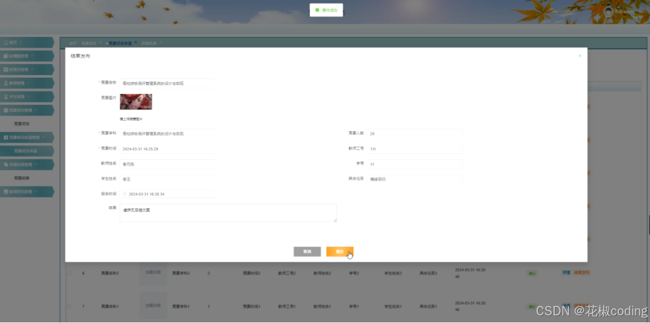Image resolution: width=650 pixels, height=323 pixels.
Task: Click the 操作成功 toast notification
Action: tap(326, 10)
